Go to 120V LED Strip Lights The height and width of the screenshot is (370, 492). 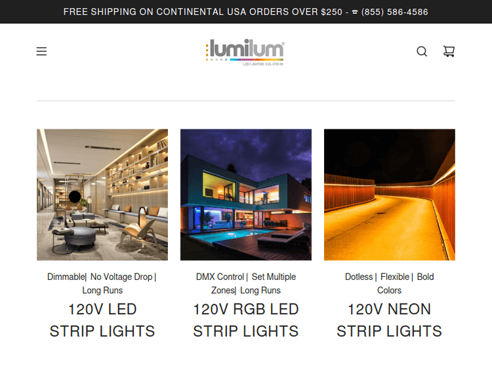[x=102, y=320]
